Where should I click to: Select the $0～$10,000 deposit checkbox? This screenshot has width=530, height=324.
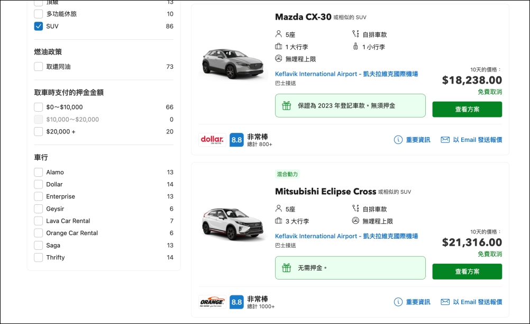pyautogui.click(x=39, y=107)
